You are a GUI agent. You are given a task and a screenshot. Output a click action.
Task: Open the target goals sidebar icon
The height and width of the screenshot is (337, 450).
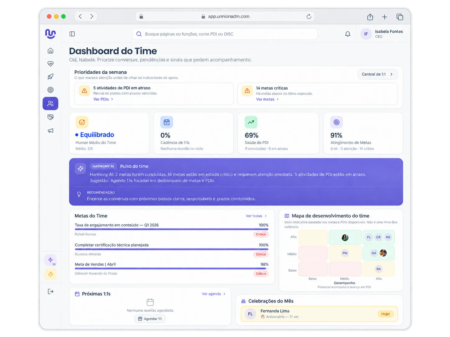tap(50, 90)
